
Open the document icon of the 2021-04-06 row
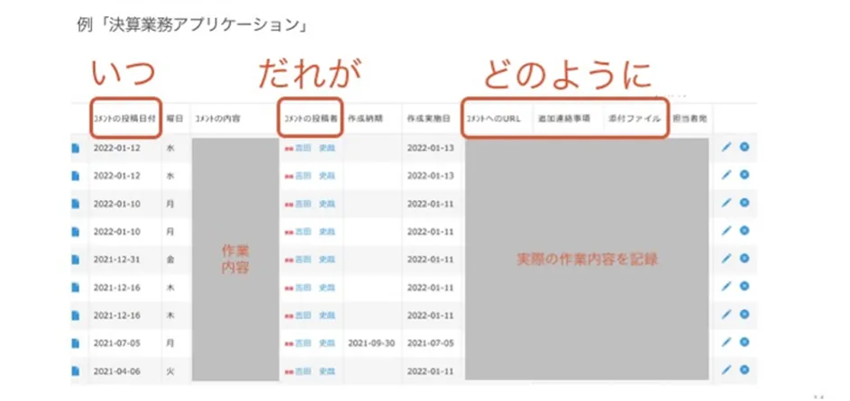76,371
